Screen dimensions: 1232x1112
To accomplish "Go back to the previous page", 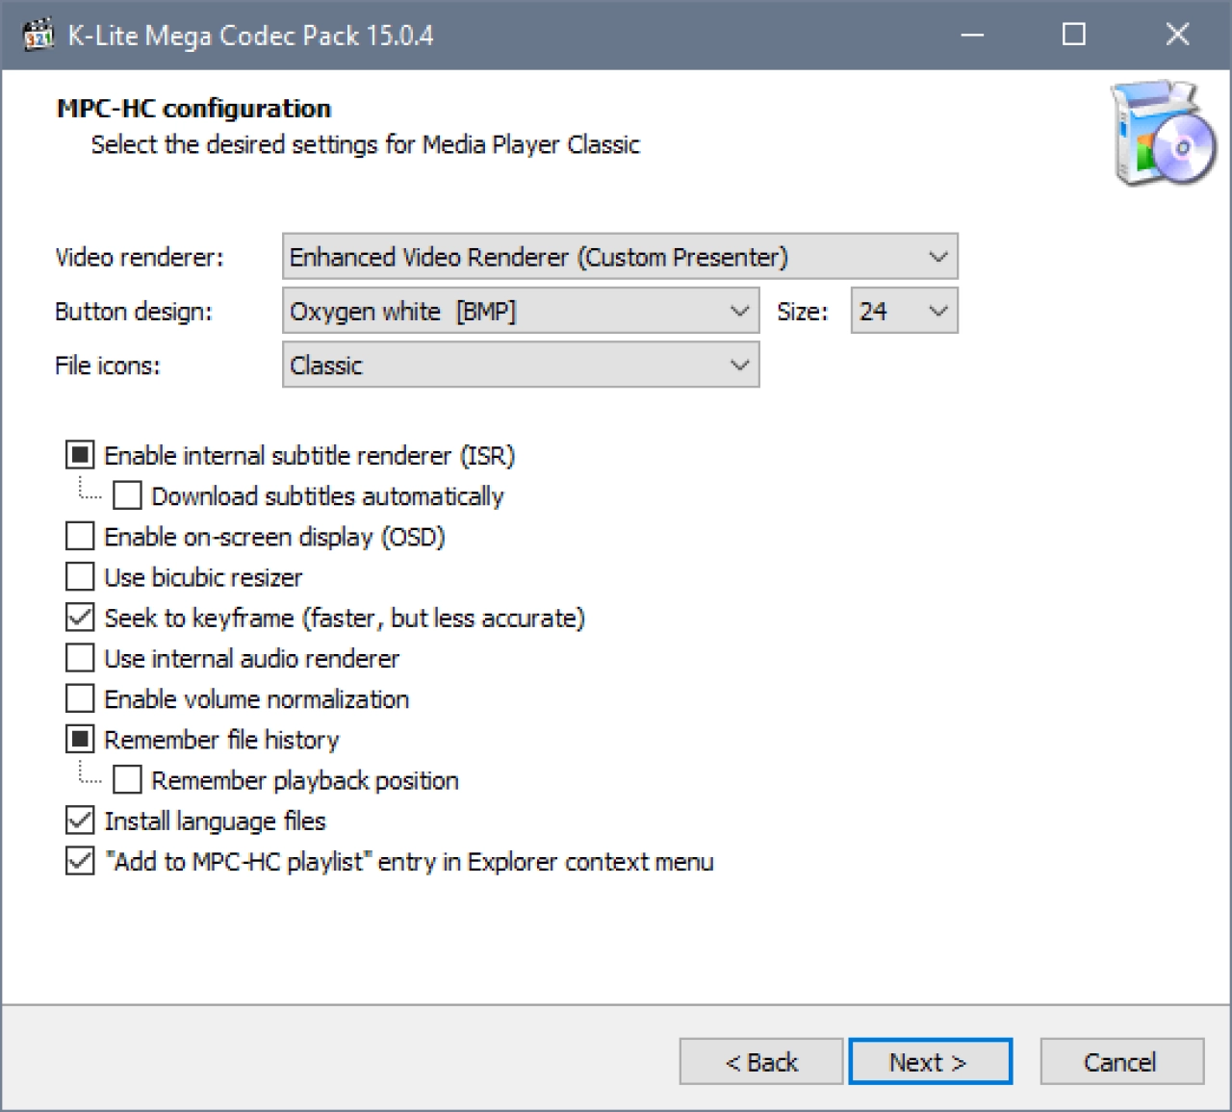I will pos(761,1061).
